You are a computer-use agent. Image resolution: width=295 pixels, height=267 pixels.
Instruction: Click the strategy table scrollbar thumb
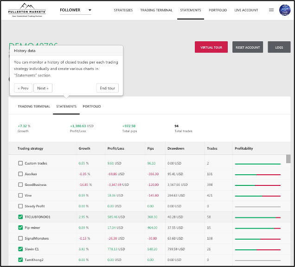[288, 159]
